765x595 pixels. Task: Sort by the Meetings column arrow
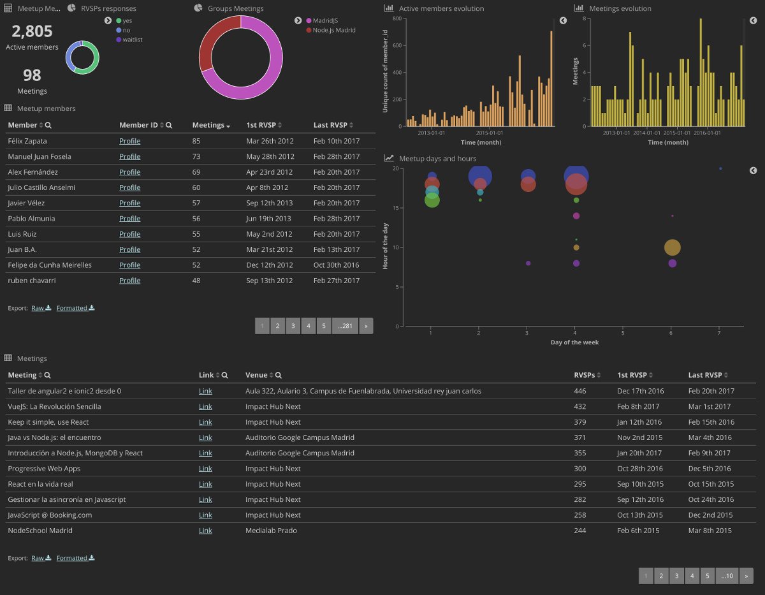(x=228, y=126)
